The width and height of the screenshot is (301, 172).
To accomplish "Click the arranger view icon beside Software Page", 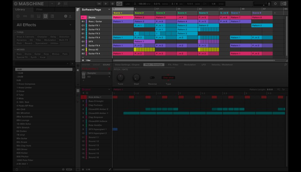I will pos(78,10).
